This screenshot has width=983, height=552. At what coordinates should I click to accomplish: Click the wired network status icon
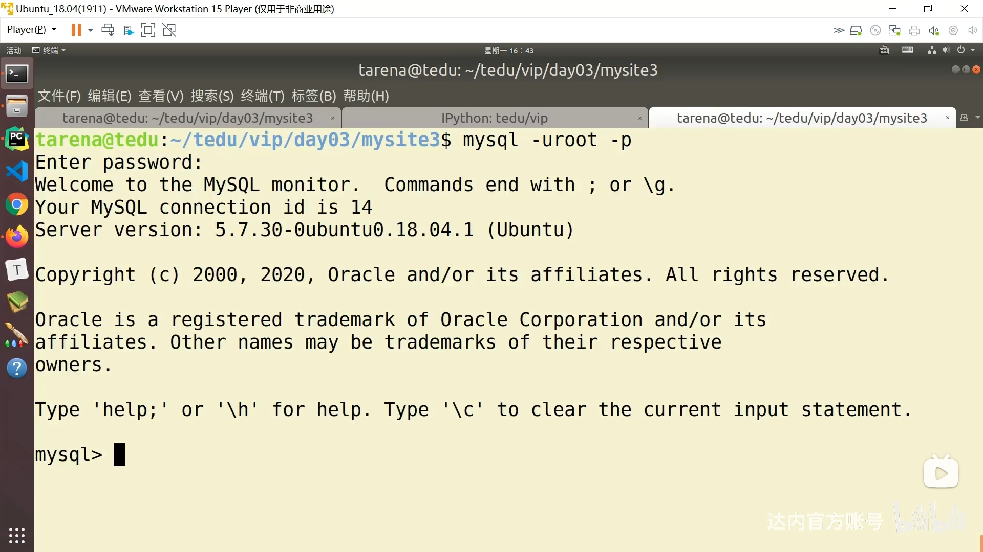coord(932,50)
